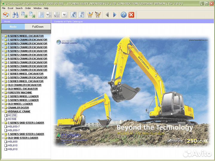This screenshot has height=161, width=215.
Task: Click the CRAWLER DOZER folder icon
Action: click(x=6, y=108)
